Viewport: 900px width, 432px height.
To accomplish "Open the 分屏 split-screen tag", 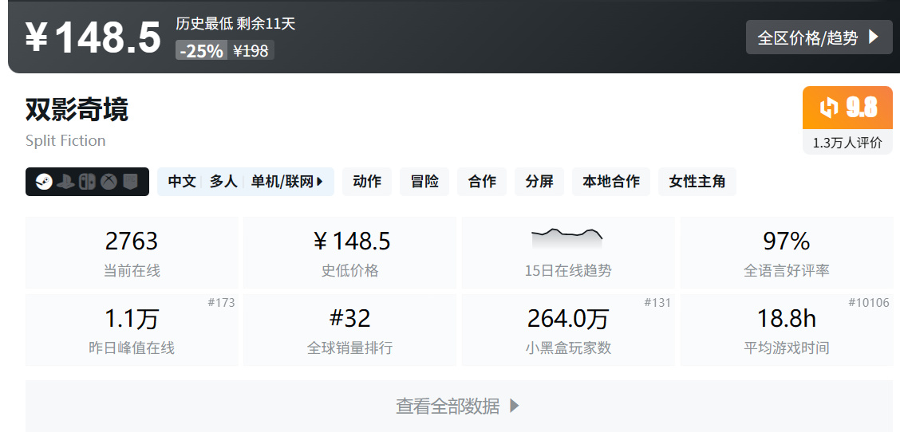I will (539, 182).
